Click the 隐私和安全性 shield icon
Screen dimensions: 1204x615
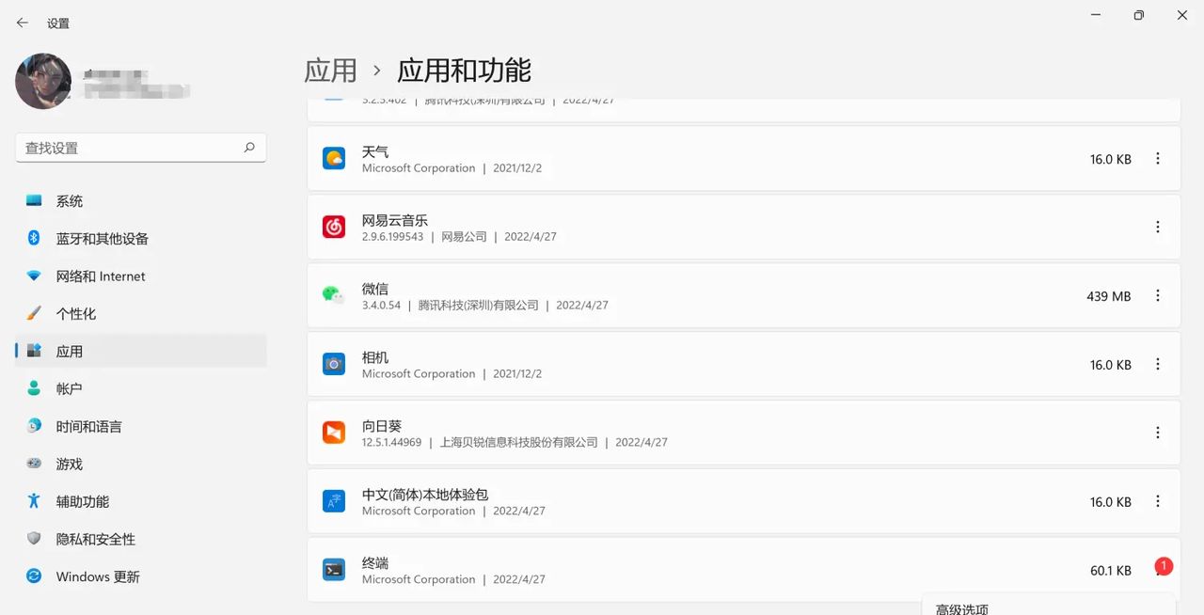point(34,539)
